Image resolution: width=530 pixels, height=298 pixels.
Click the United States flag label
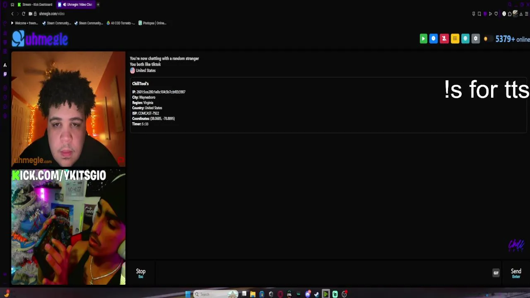143,70
